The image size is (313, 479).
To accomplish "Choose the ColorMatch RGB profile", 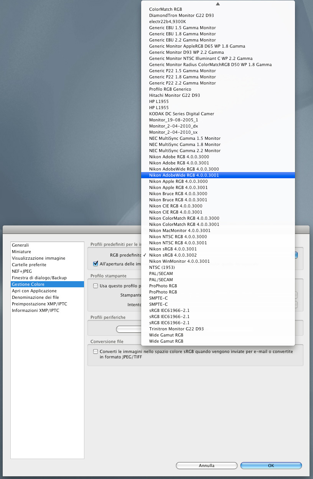I will coord(218,9).
